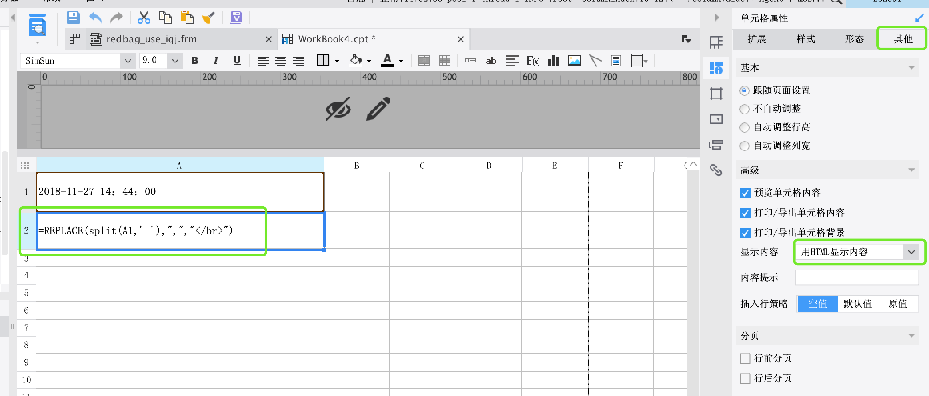
Task: Click the pencil edit icon in header area
Action: coord(378,108)
